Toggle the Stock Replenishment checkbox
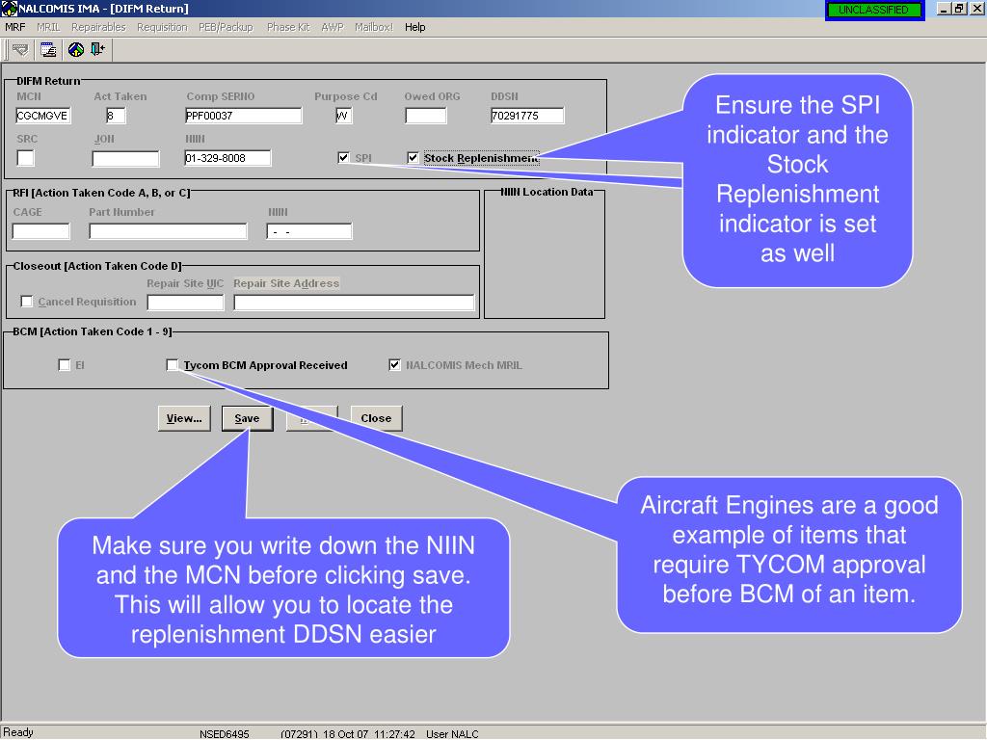987x740 pixels. point(413,157)
